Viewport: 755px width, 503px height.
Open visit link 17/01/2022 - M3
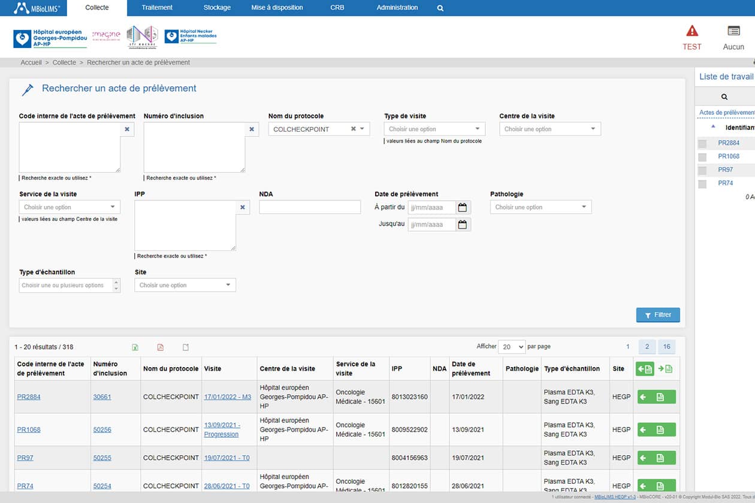227,397
